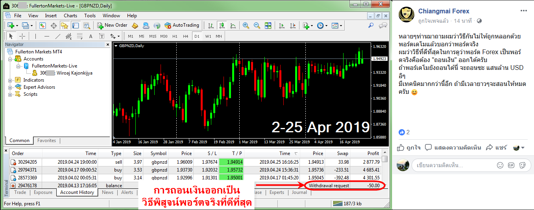Open the MetaEditor book icon

135,26
